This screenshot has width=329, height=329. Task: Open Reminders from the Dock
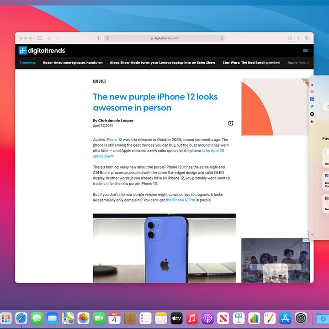tap(145, 318)
